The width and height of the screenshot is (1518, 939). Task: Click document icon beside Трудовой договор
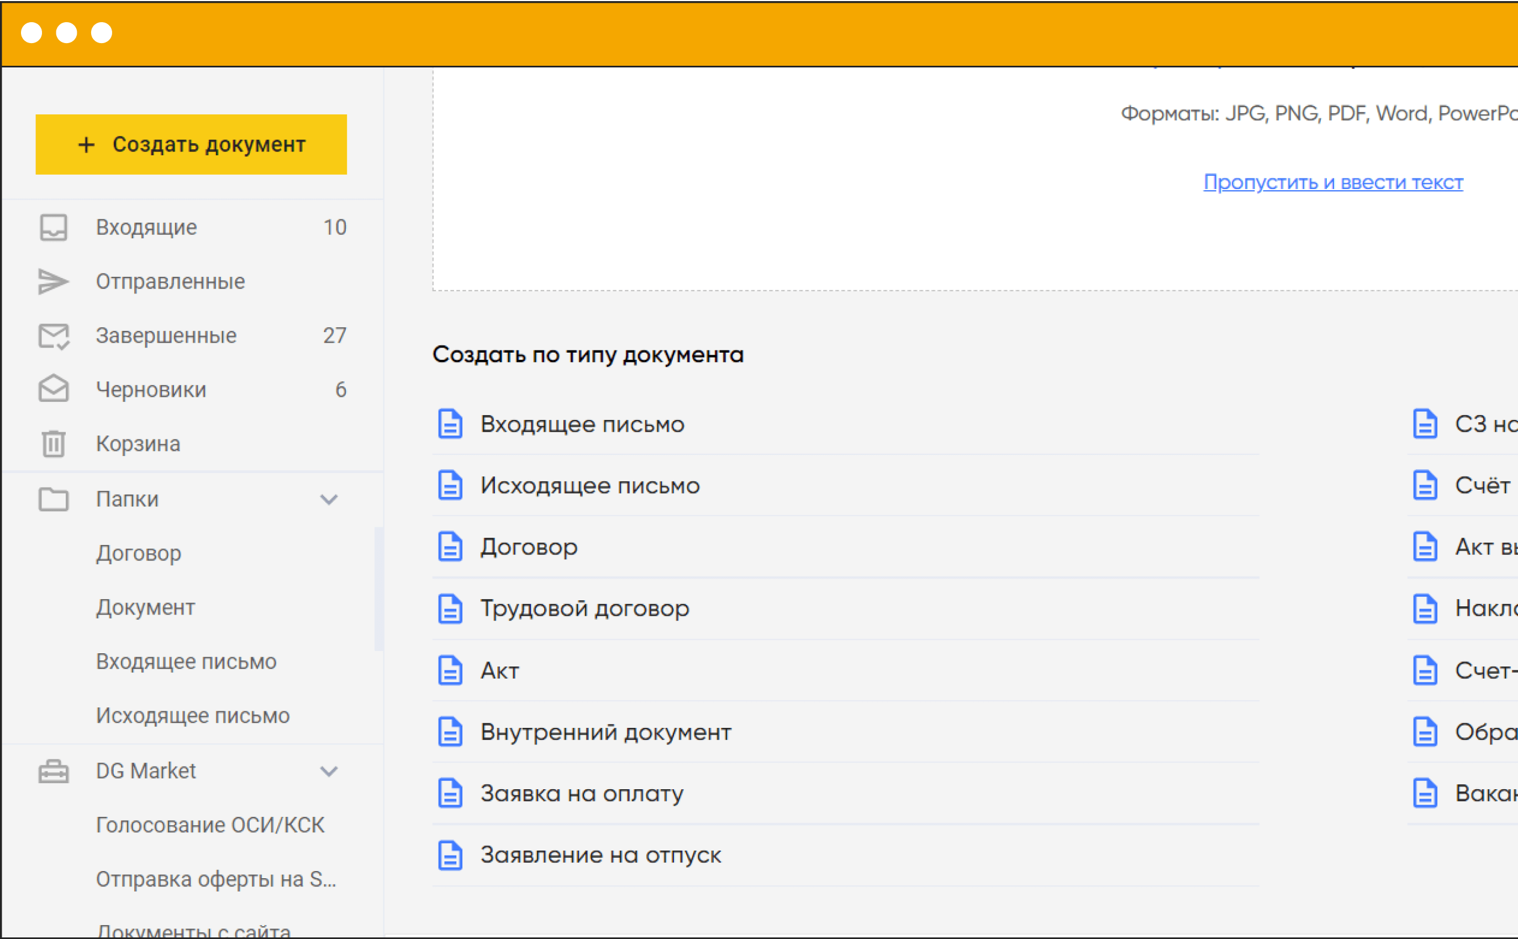point(450,608)
